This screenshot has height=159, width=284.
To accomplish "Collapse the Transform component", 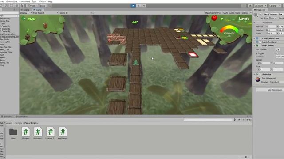I will pos(254,23).
